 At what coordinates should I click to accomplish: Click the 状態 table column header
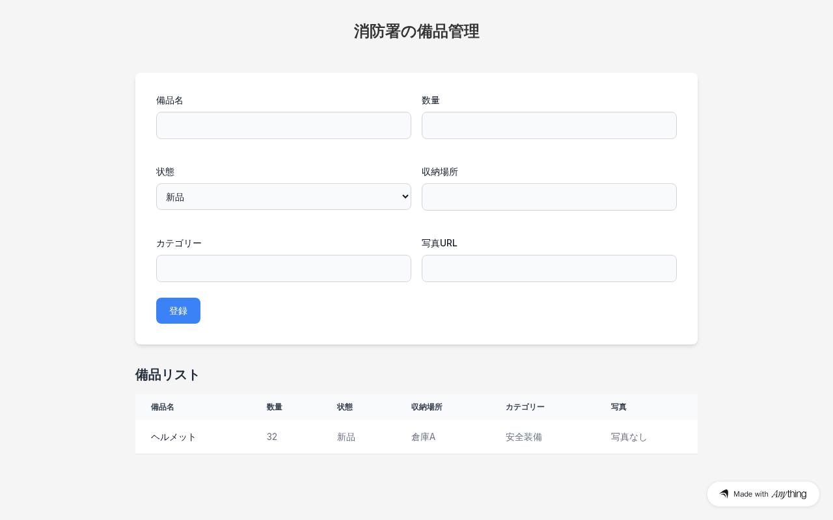[x=345, y=407]
